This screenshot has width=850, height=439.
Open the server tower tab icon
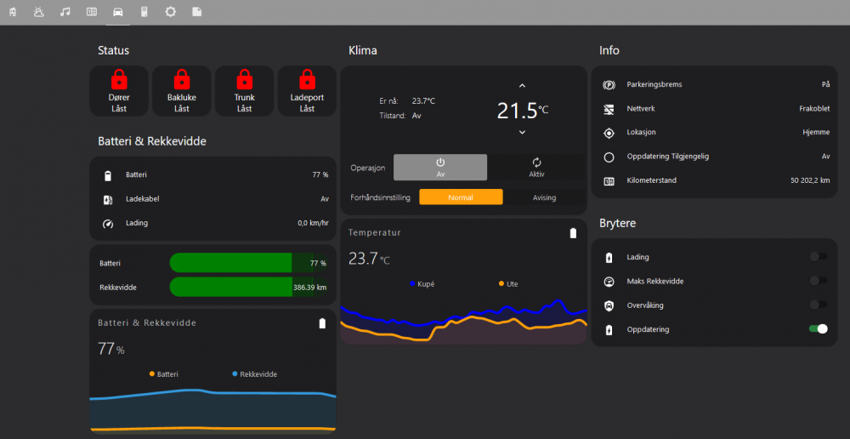[x=144, y=12]
